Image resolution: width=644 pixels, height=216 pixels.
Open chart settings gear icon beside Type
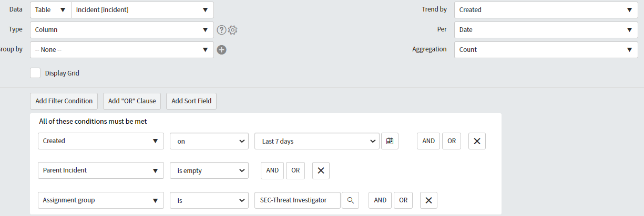coord(232,30)
